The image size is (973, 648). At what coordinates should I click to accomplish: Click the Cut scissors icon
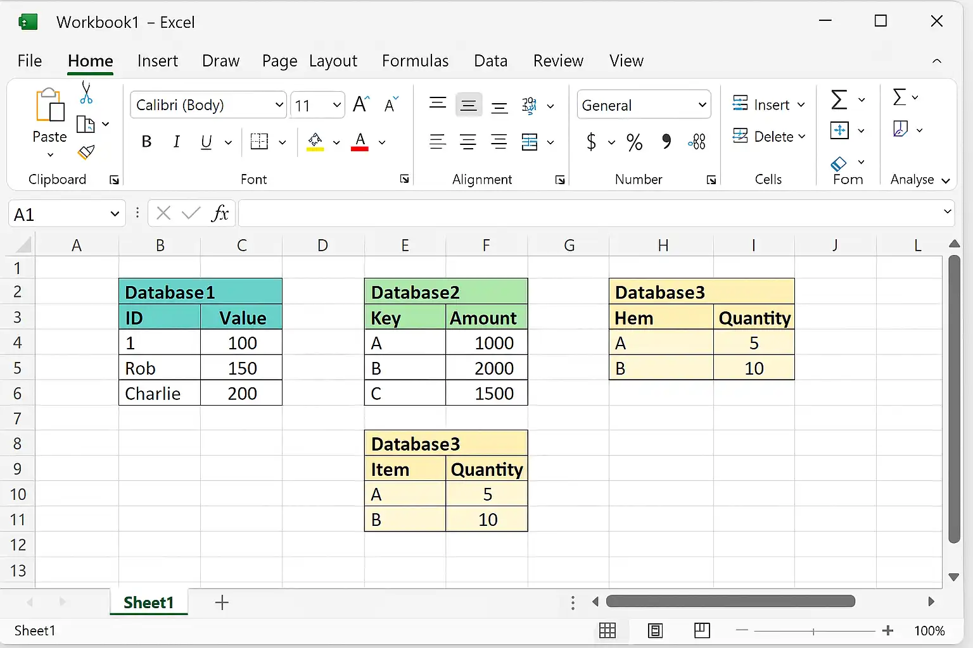click(x=86, y=92)
